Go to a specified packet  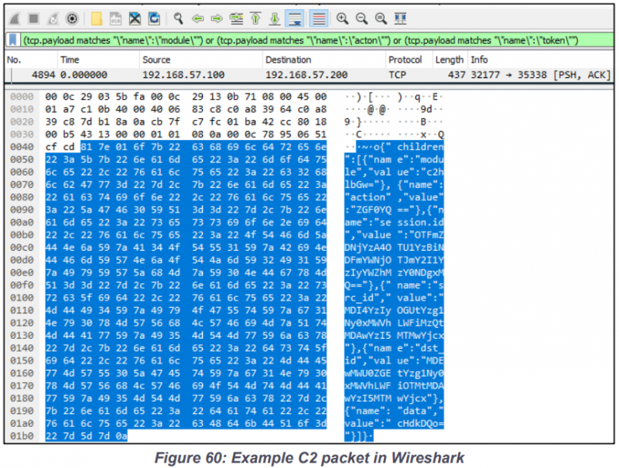coord(236,19)
